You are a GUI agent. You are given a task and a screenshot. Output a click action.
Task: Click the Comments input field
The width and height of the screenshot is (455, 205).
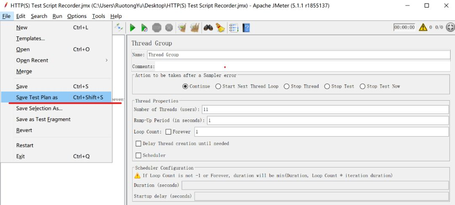pos(302,66)
